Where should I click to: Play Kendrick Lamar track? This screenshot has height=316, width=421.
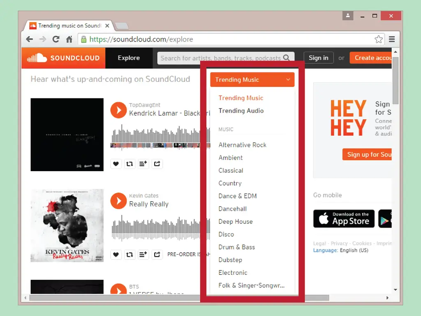click(118, 110)
